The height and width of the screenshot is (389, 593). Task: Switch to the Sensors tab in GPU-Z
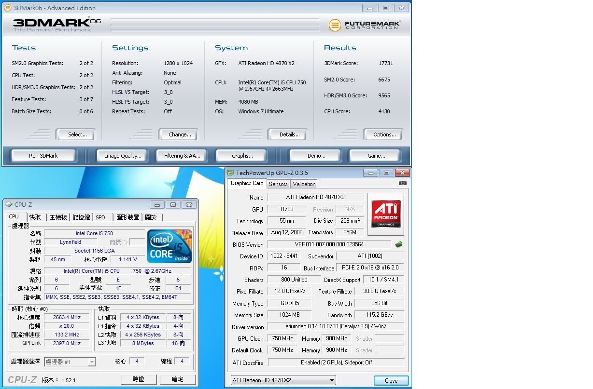[x=278, y=184]
